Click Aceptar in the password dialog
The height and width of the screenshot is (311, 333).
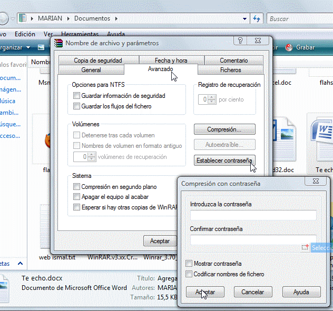click(x=205, y=292)
